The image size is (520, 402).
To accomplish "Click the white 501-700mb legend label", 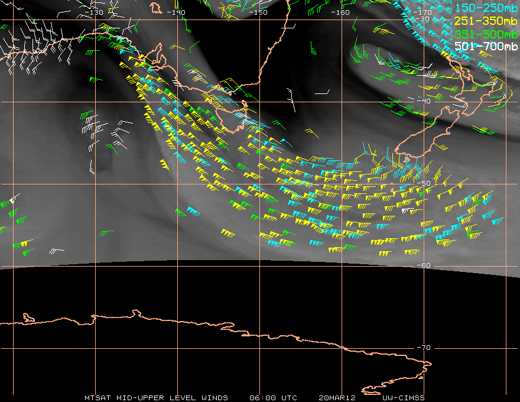I will [x=486, y=46].
